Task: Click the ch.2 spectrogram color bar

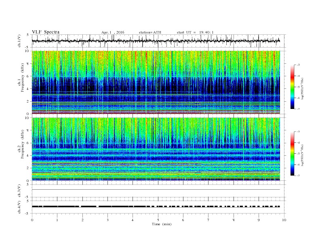Action: pos(292,154)
